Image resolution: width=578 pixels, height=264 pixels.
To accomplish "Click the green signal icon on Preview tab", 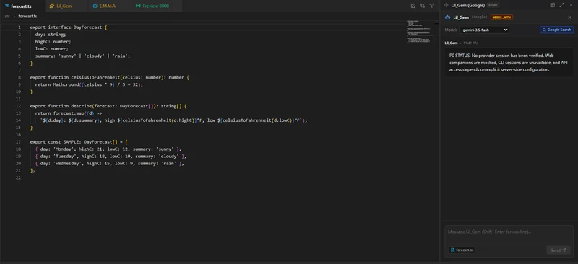I will point(138,6).
